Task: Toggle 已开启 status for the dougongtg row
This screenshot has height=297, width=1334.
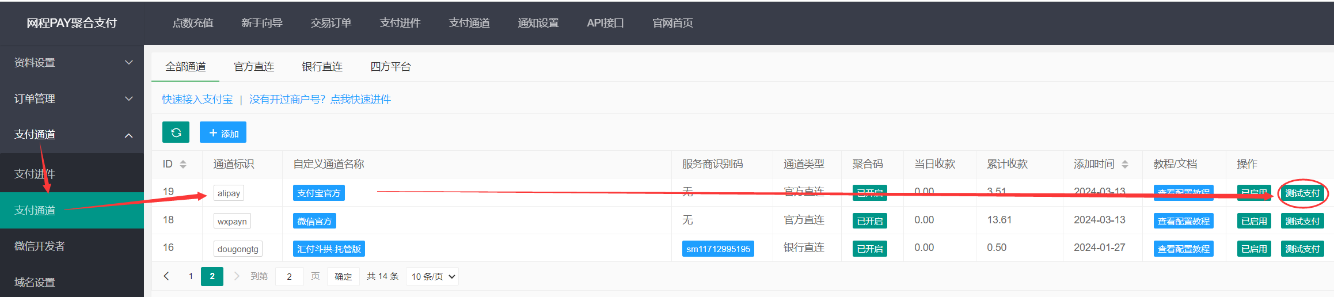Action: (869, 249)
